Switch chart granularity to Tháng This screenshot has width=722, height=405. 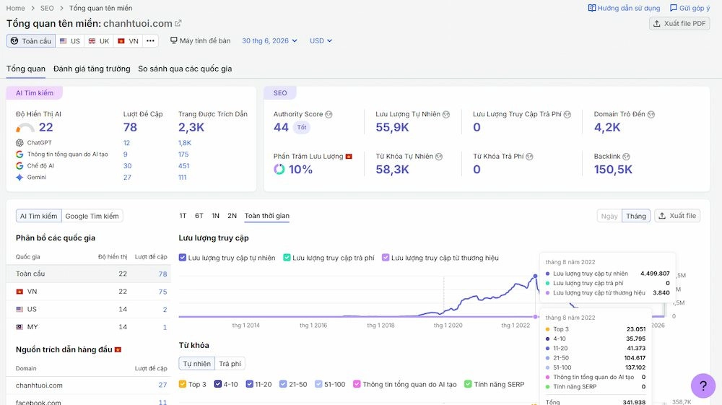636,216
